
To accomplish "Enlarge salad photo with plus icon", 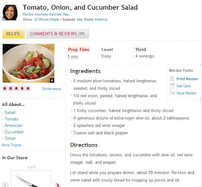I will pos(52,81).
